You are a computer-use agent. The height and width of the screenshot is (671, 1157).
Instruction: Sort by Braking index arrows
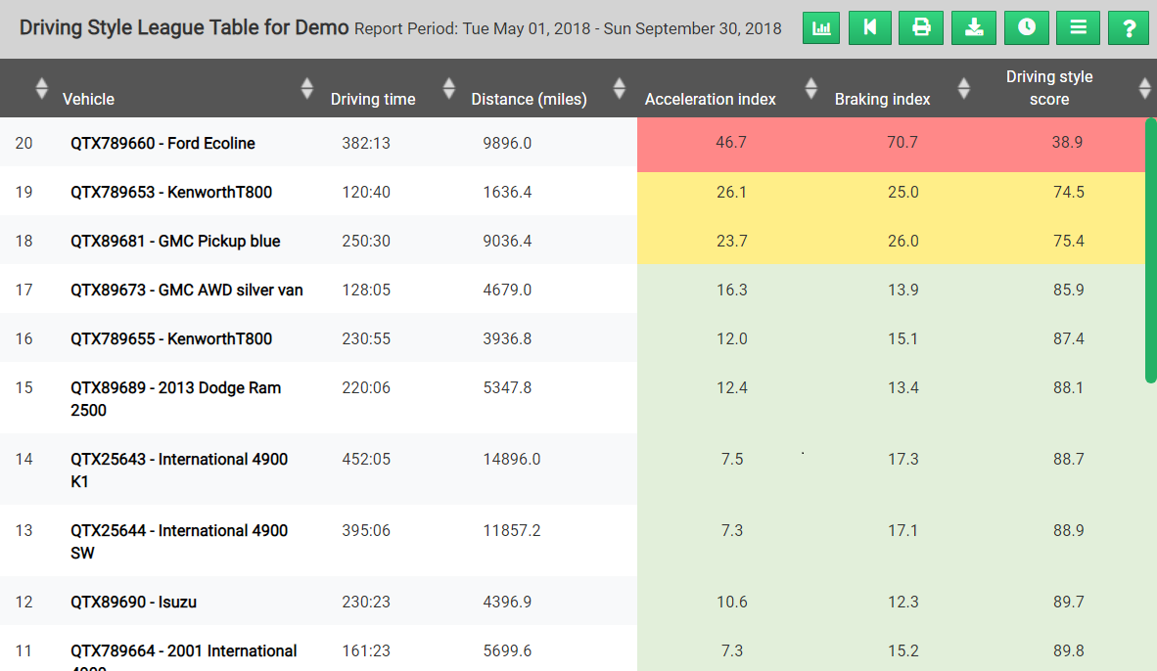click(963, 88)
